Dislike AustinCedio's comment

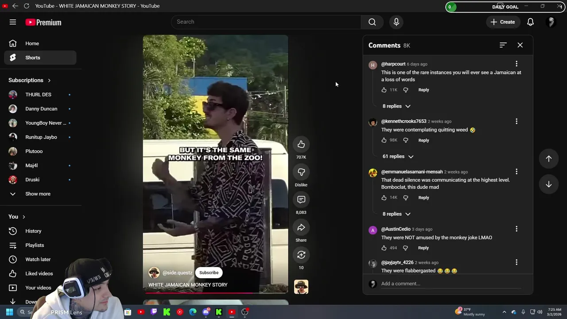(x=406, y=248)
